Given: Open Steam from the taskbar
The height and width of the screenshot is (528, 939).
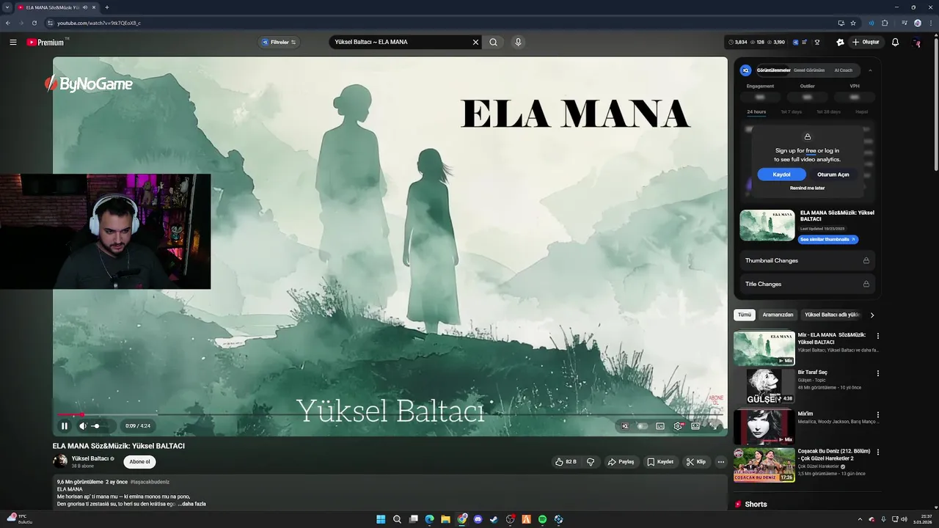Looking at the screenshot, I should pyautogui.click(x=494, y=519).
